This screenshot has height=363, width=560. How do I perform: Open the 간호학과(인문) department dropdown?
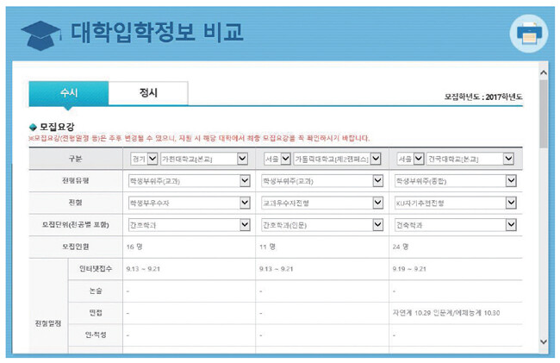click(322, 224)
